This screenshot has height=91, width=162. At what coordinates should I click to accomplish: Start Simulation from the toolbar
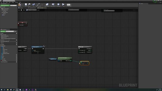pyautogui.click(x=58, y=5)
